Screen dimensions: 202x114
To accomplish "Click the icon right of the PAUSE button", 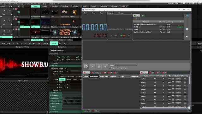I will pyautogui.click(x=60, y=43).
